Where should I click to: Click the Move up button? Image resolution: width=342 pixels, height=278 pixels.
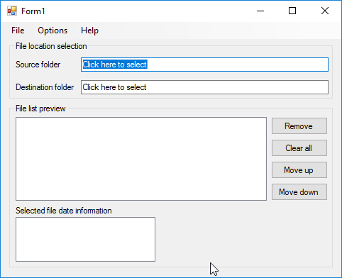299,170
